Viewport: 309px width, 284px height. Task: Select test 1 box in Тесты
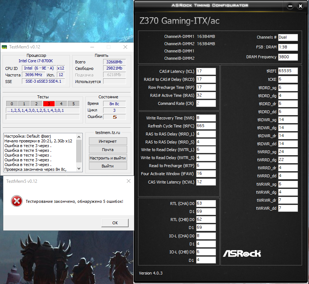pyautogui.click(x=24, y=104)
